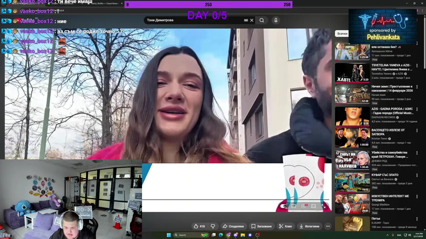This screenshot has width=426, height=239.
Task: Dislike the video with thumbs-down
Action: coord(213,226)
